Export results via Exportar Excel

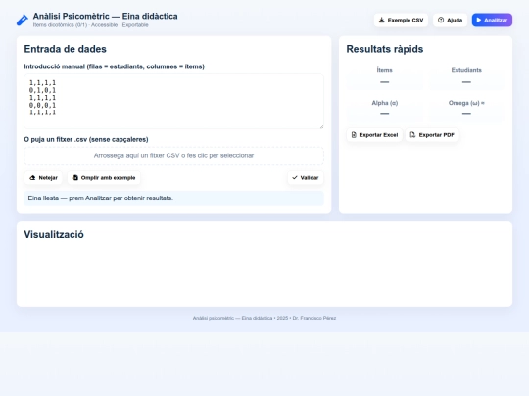pos(374,135)
